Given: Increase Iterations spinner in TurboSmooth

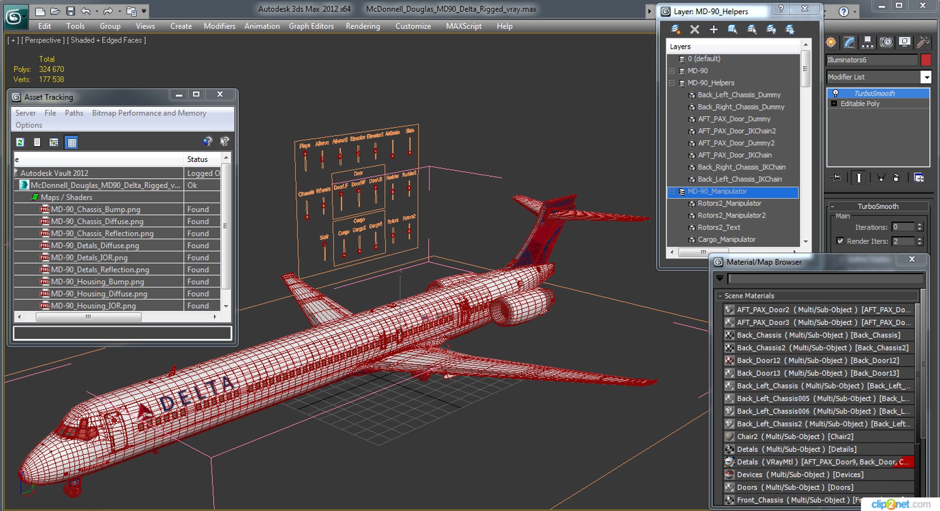Looking at the screenshot, I should 920,225.
